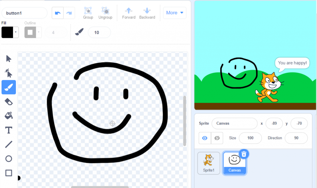Hide the sprite with crossed-eye icon
Viewport: 317px width, 188px height.
(217, 138)
